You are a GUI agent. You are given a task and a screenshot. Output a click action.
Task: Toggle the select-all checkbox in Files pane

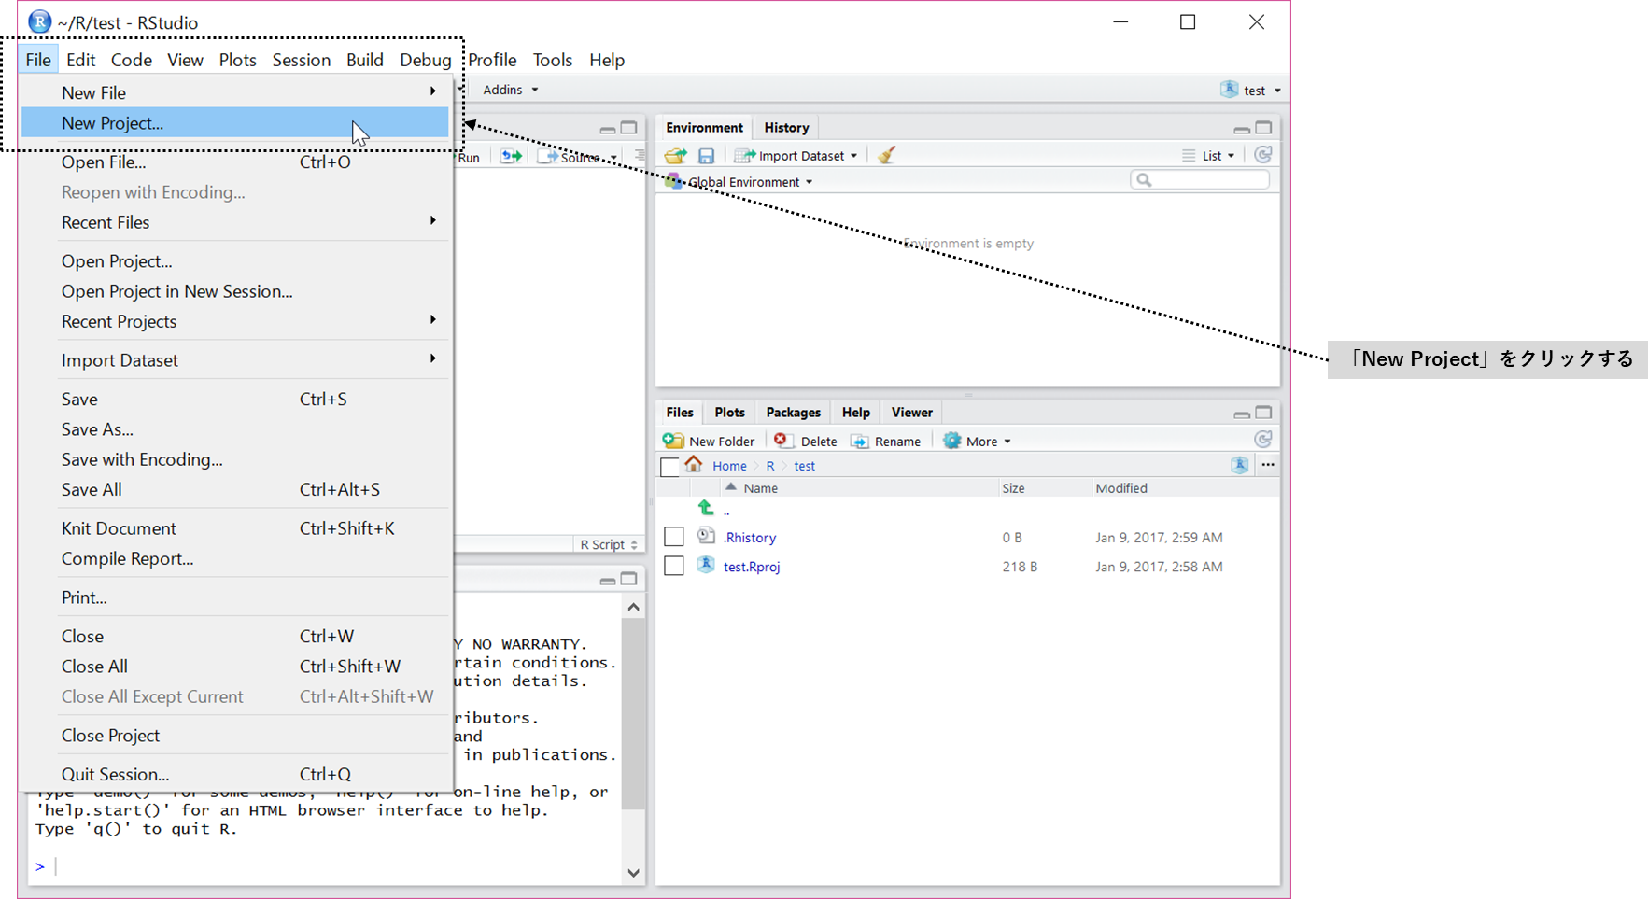tap(669, 467)
